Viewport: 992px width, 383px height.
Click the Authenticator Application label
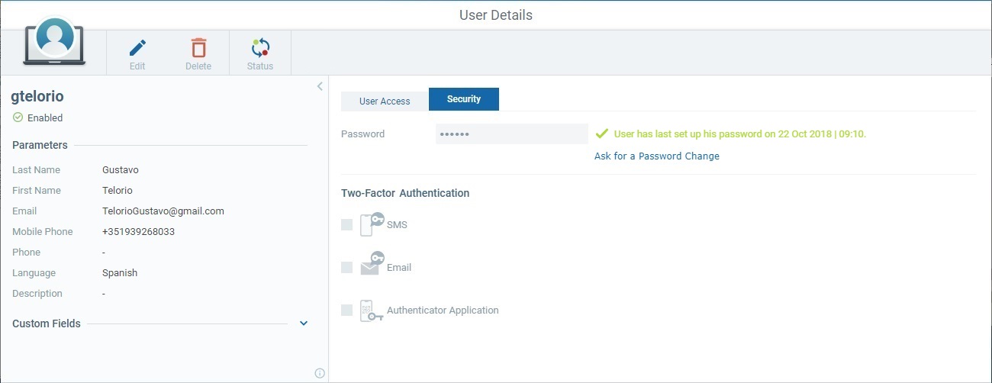click(x=443, y=310)
